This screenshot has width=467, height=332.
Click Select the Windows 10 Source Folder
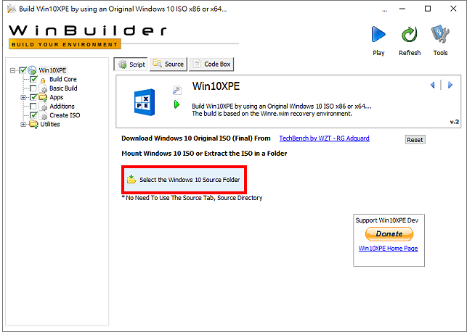pos(184,180)
